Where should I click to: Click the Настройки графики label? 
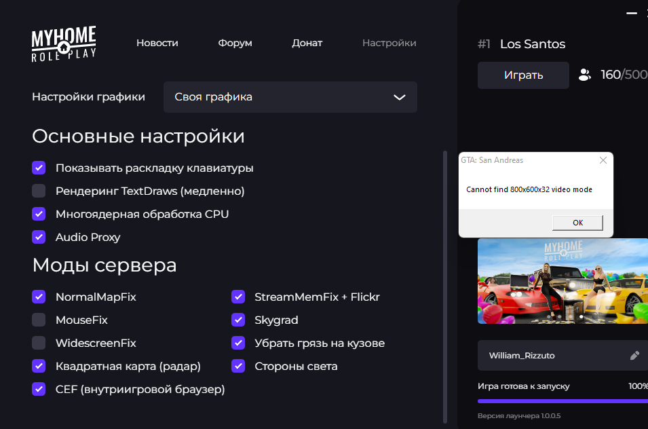[x=88, y=96]
